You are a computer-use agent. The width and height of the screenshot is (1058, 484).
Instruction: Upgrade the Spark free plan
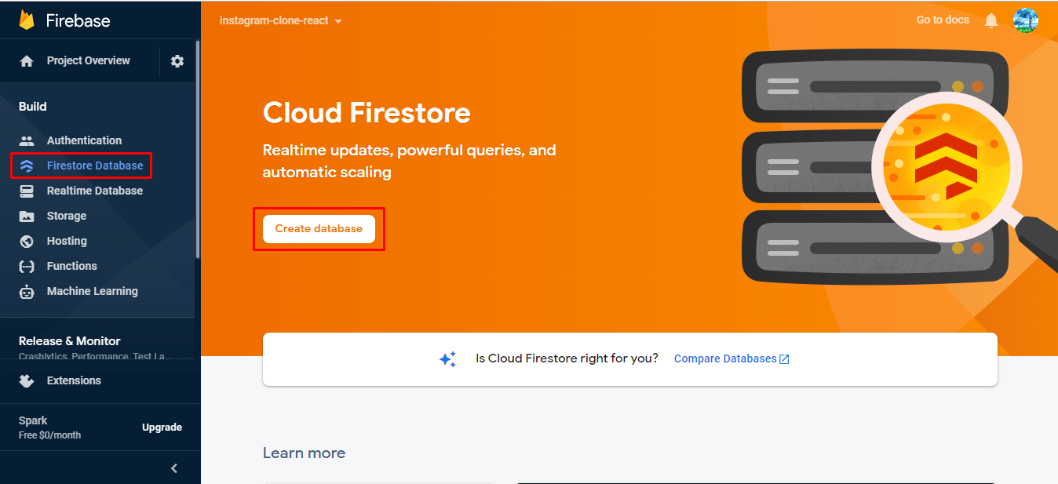pyautogui.click(x=161, y=428)
